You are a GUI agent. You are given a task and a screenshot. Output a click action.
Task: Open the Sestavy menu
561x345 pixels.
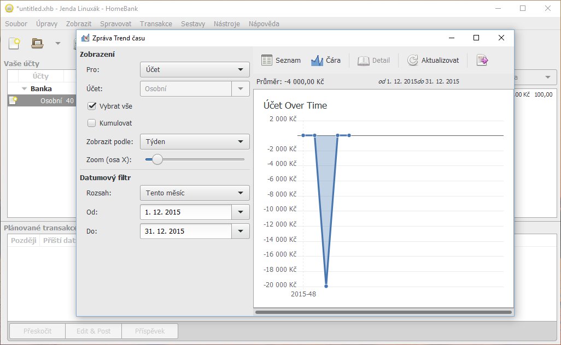pos(193,23)
